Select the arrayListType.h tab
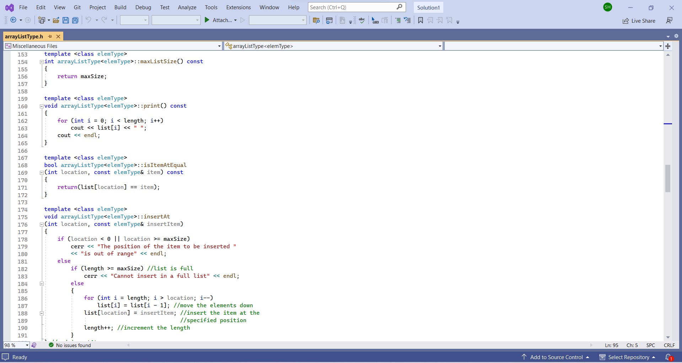The width and height of the screenshot is (682, 363). pyautogui.click(x=24, y=36)
